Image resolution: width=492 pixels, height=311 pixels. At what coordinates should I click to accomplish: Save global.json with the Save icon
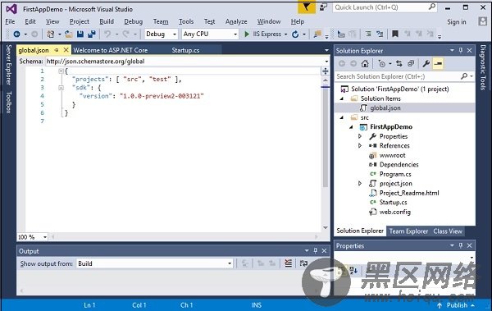pyautogui.click(x=80, y=34)
